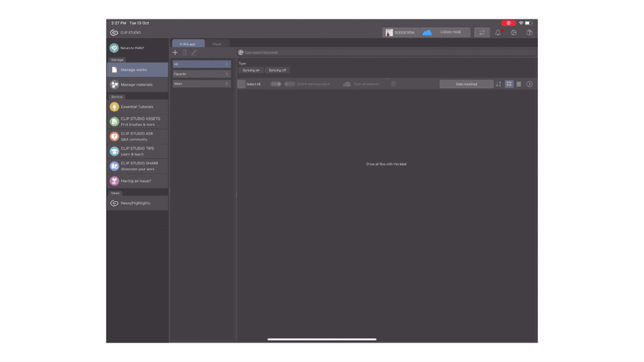The width and height of the screenshot is (644, 362).
Task: Switch to grid thumbnail view
Action: tap(509, 84)
